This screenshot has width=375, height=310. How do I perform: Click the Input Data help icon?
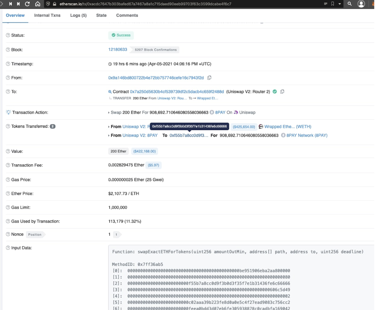tap(8, 248)
